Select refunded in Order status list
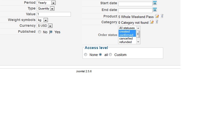This screenshot has height=115, width=205. coord(127,42)
